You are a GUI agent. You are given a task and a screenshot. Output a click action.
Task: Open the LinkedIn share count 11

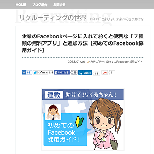(x=97, y=74)
